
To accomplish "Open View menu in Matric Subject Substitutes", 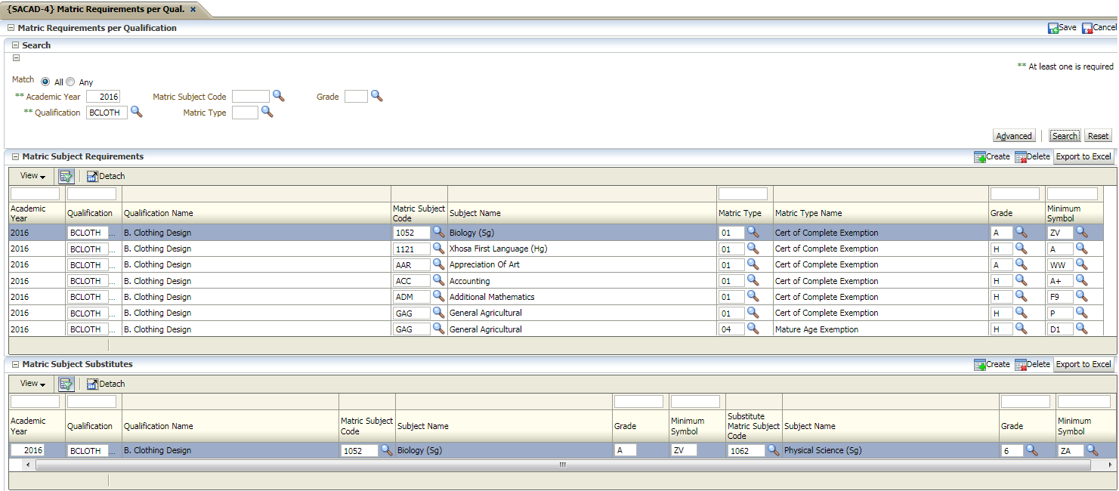I will coord(32,384).
